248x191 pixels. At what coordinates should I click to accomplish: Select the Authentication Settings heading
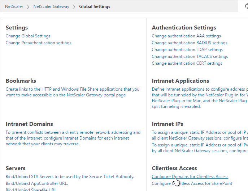pos(184,28)
